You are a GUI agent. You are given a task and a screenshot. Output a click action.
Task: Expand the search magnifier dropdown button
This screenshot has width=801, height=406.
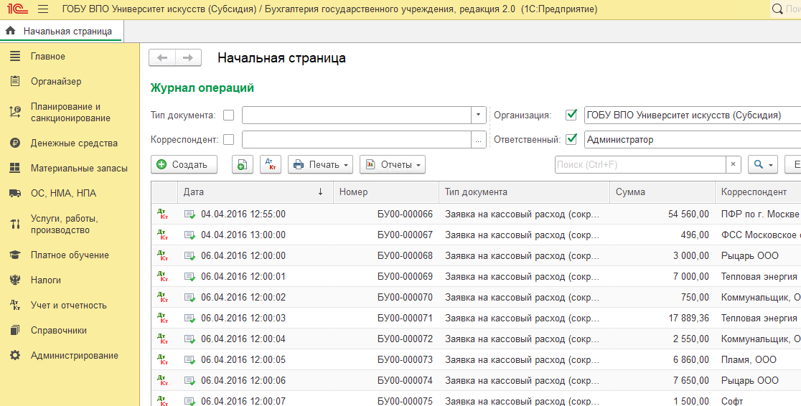pyautogui.click(x=763, y=164)
